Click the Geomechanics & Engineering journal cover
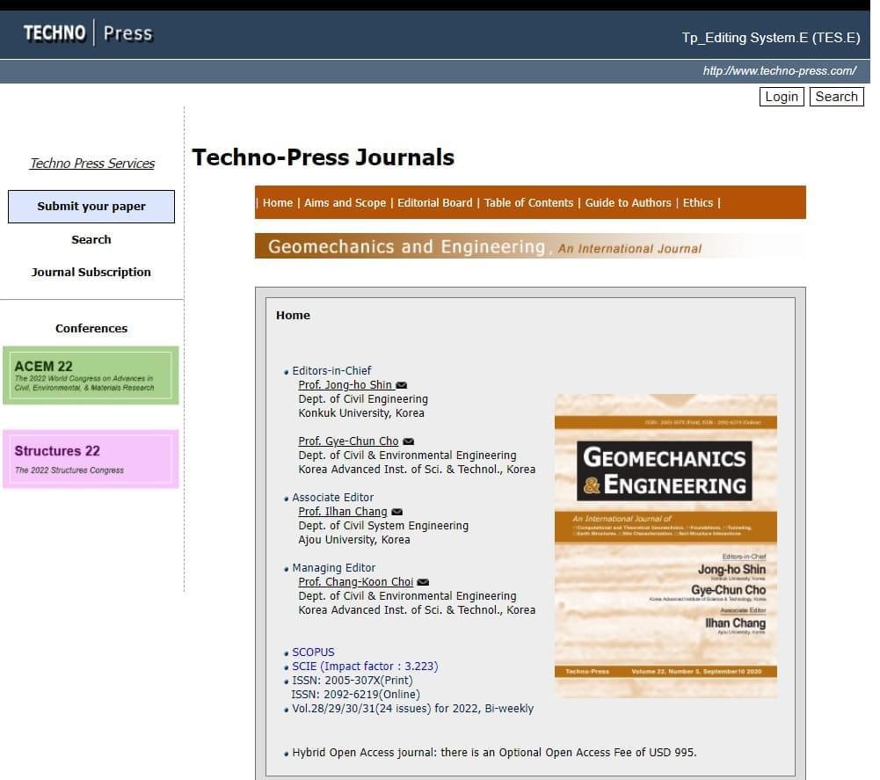The image size is (880, 780). 665,545
